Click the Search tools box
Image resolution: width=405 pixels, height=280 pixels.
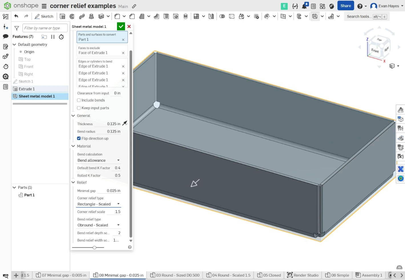[367, 17]
